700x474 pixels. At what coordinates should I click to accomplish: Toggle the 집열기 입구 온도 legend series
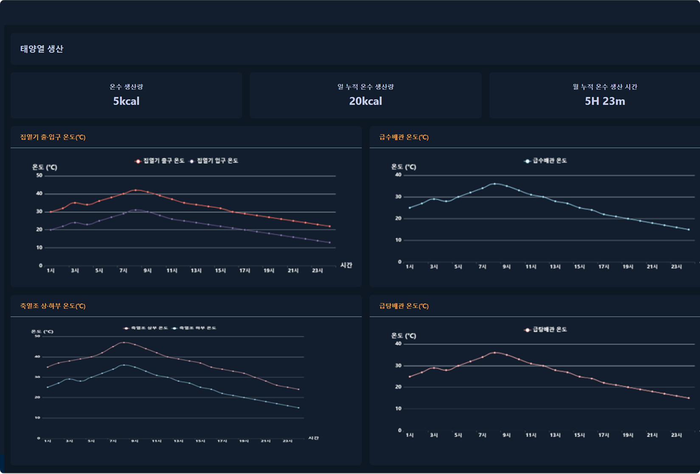tap(214, 161)
